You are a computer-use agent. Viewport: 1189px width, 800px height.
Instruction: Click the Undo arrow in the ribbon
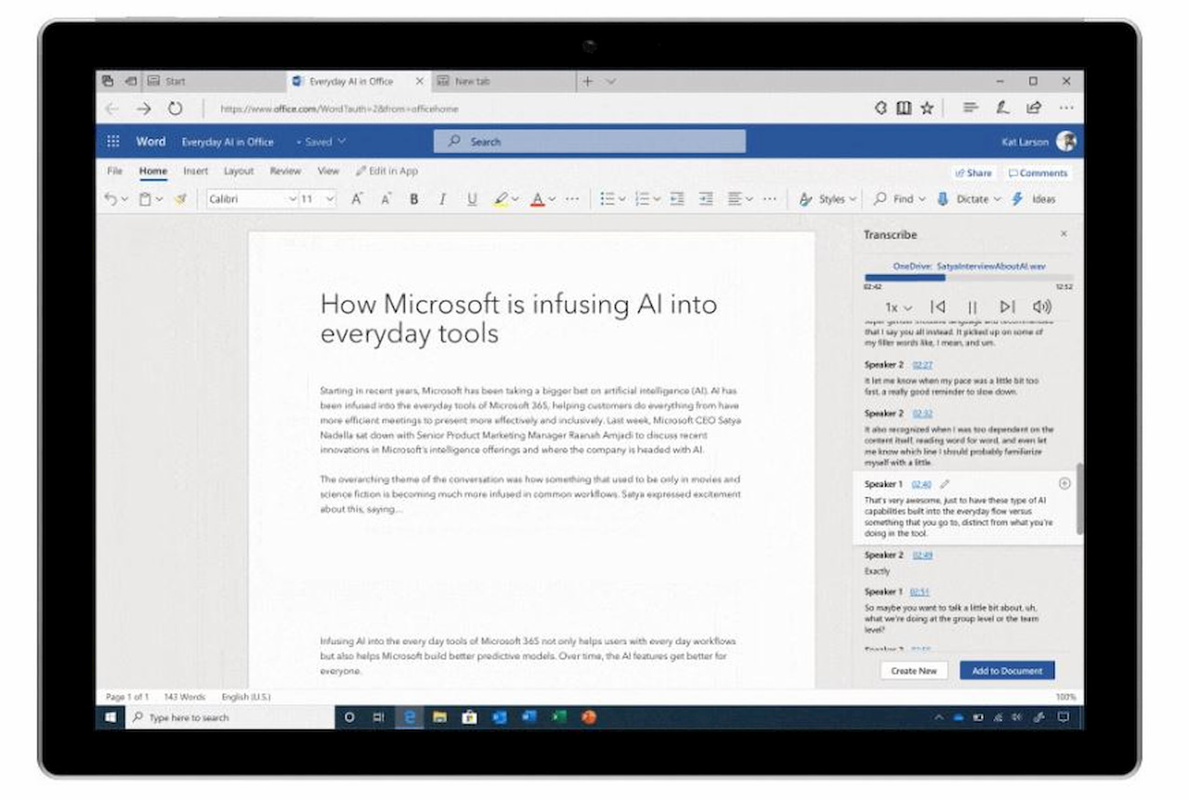tap(111, 199)
